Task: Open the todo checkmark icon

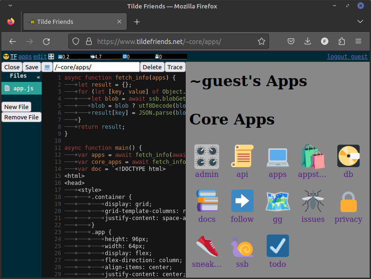Action: (x=277, y=246)
